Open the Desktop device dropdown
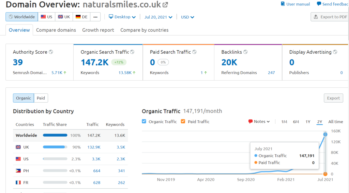This screenshot has width=349, height=193. (x=122, y=17)
